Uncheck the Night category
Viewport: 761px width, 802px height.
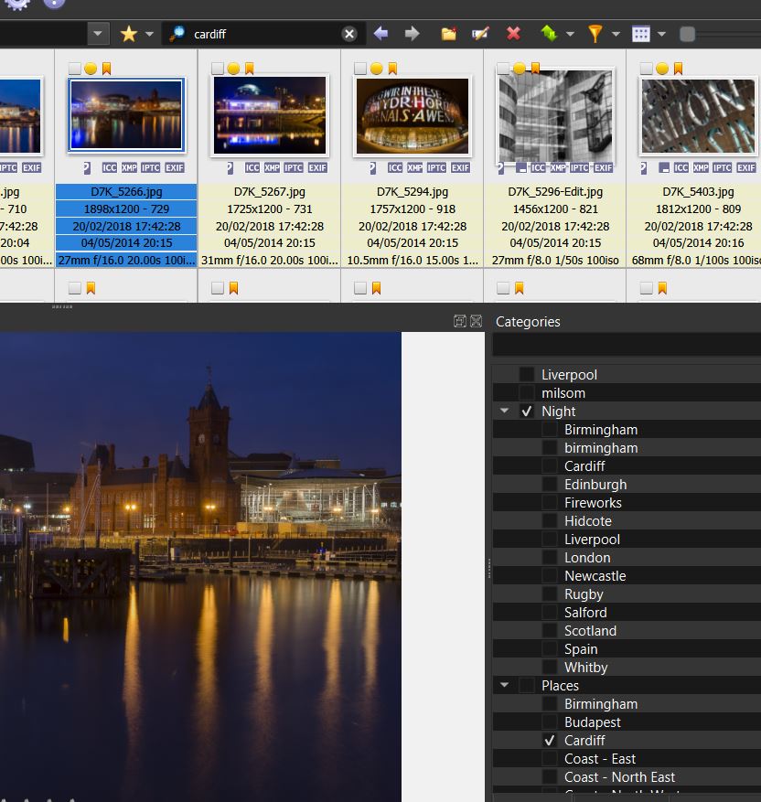[527, 412]
